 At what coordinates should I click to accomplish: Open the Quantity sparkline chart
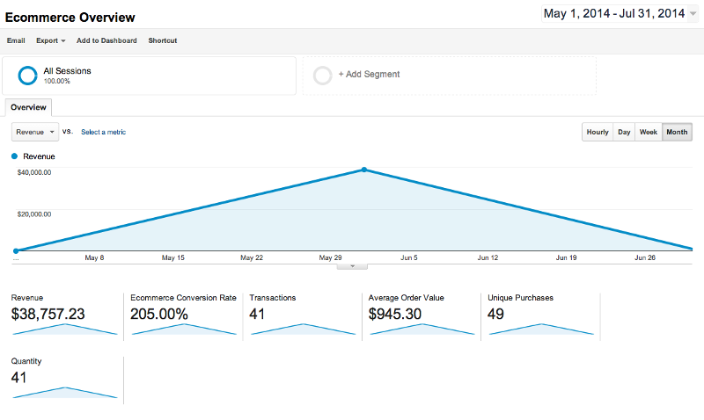[x=64, y=393]
